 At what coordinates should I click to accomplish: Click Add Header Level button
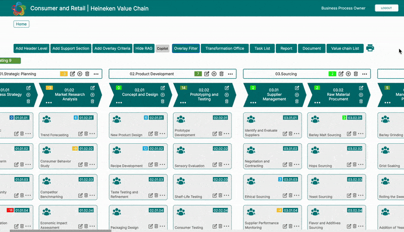(x=31, y=48)
